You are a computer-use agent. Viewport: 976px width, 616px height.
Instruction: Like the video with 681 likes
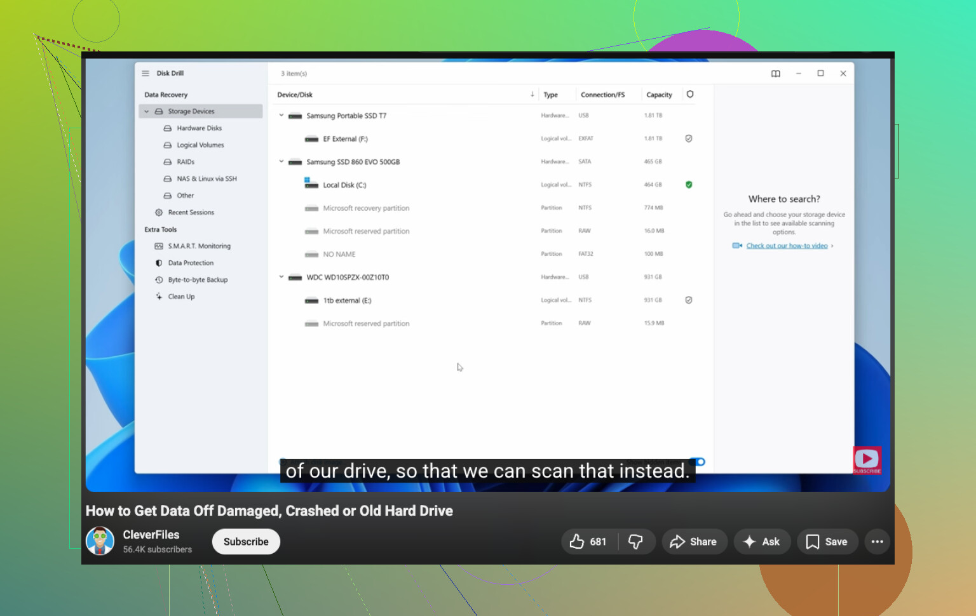point(589,542)
